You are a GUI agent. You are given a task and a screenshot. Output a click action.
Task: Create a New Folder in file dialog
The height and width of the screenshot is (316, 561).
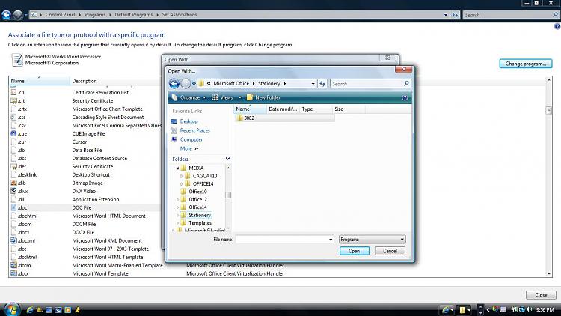[x=263, y=97]
